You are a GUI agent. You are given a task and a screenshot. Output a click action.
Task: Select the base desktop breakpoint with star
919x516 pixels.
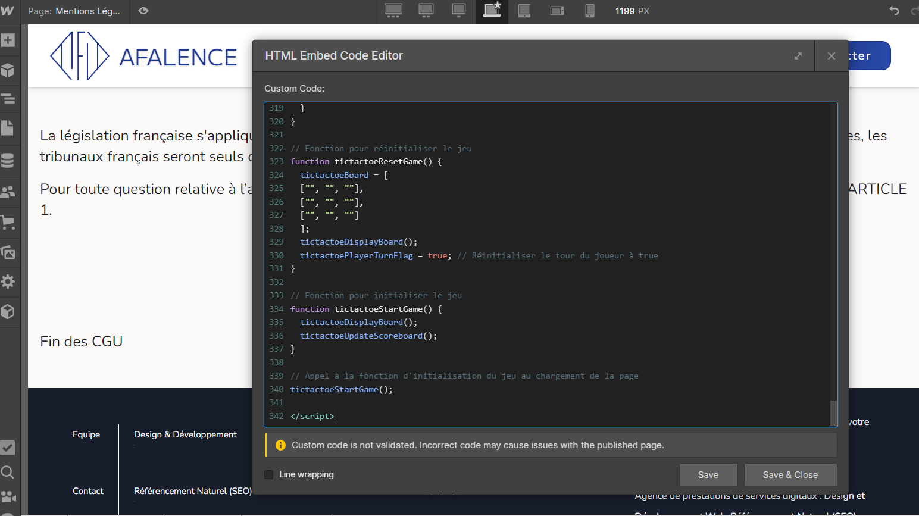[492, 10]
